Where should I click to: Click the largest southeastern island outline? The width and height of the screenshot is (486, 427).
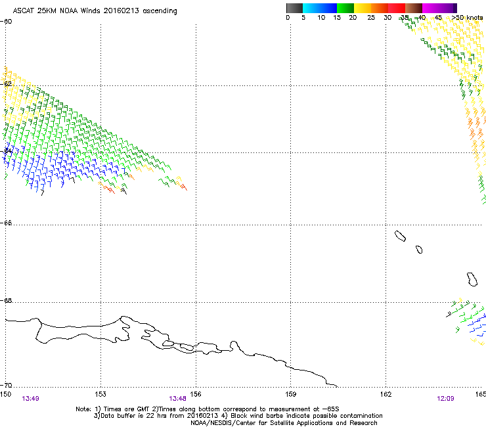pos(472,279)
